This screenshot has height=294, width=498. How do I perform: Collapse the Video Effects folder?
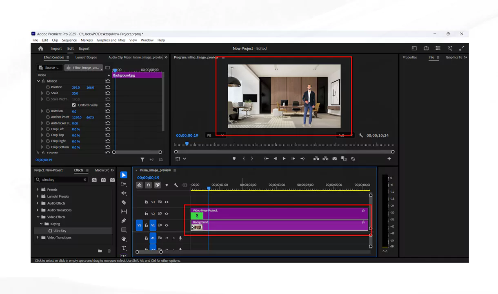coord(38,217)
